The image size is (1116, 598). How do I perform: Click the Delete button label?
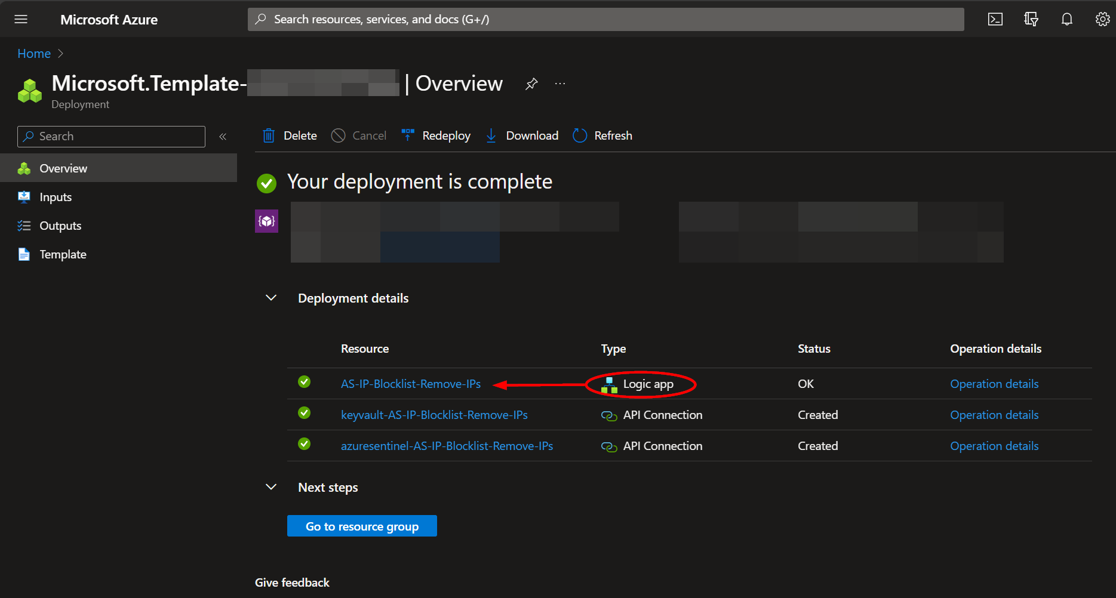(300, 135)
